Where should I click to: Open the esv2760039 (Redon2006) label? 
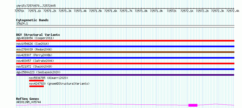click(x=34, y=49)
